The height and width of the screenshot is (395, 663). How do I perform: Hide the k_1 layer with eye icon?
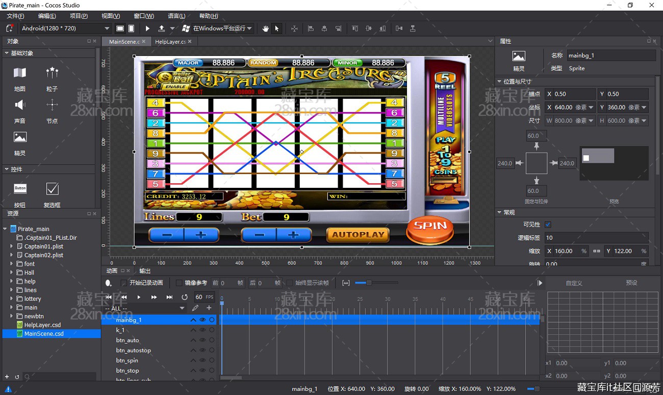pos(202,330)
